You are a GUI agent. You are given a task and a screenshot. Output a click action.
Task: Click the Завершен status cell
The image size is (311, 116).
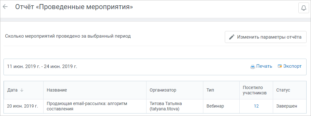pos(287,106)
